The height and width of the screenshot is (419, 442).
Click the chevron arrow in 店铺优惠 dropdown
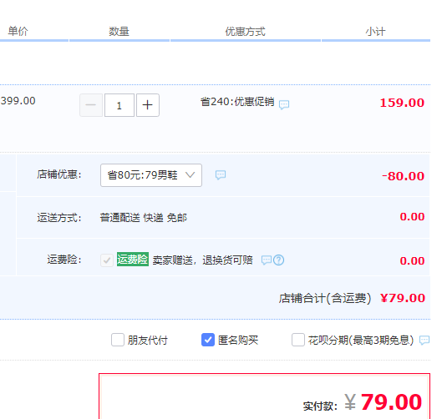click(x=190, y=175)
